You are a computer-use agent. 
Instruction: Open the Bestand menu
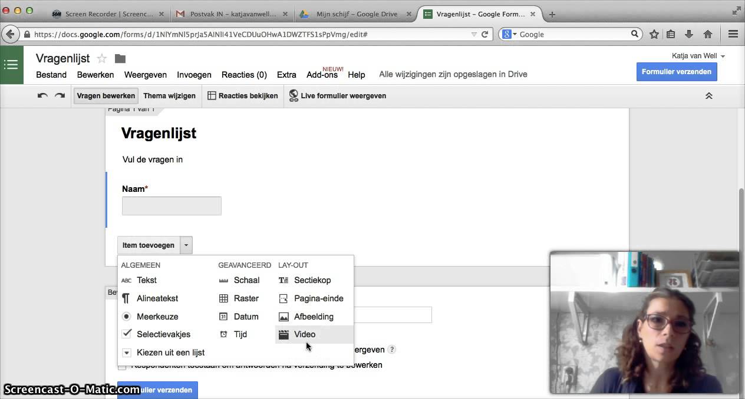click(51, 75)
